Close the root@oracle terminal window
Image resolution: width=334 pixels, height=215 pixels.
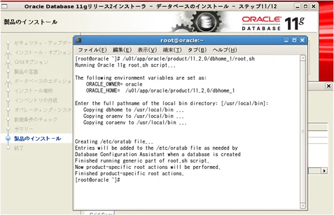point(302,40)
